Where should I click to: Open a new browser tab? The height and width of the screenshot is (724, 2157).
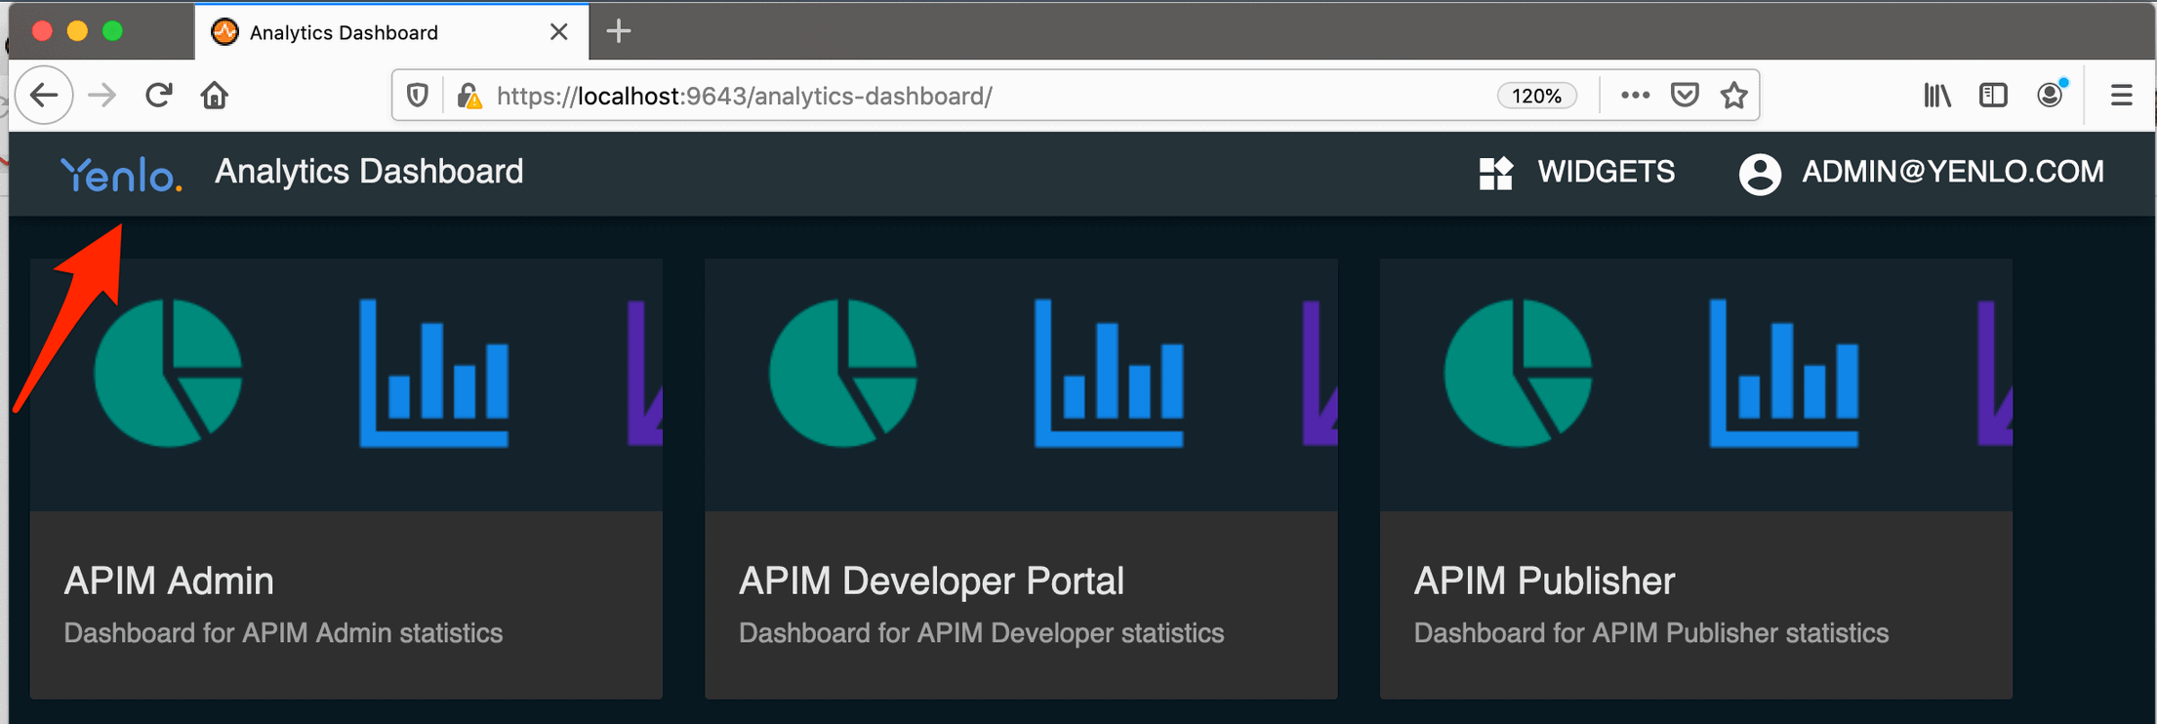619,31
